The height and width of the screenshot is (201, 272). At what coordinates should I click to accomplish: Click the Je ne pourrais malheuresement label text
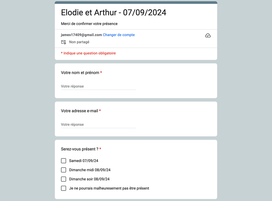(x=109, y=188)
